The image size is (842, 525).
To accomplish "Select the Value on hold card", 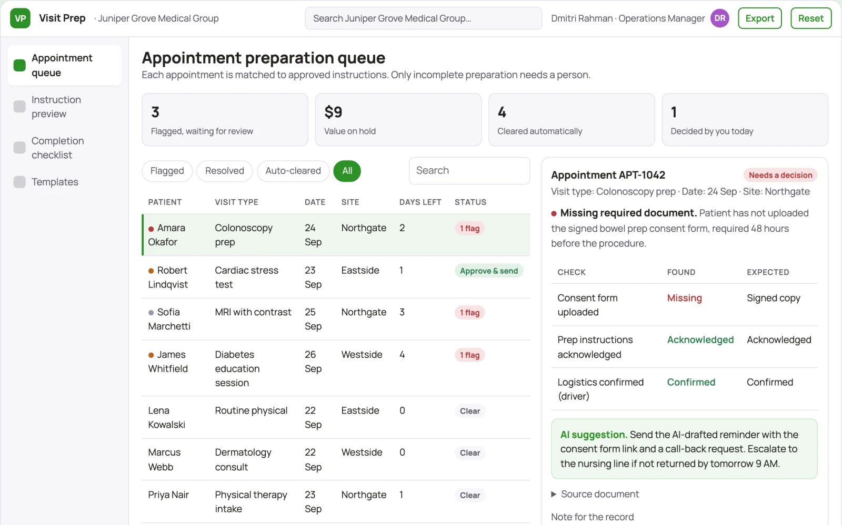I will 398,120.
